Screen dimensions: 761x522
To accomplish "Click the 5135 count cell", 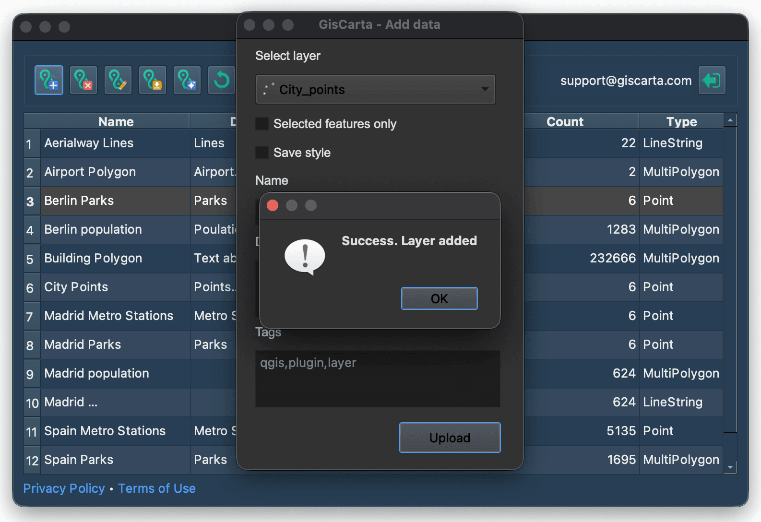I will click(x=621, y=431).
